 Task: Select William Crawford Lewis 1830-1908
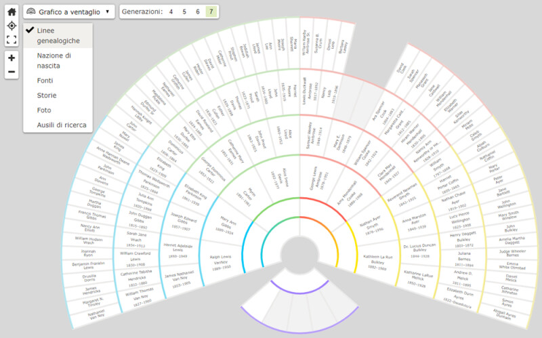(x=135, y=259)
